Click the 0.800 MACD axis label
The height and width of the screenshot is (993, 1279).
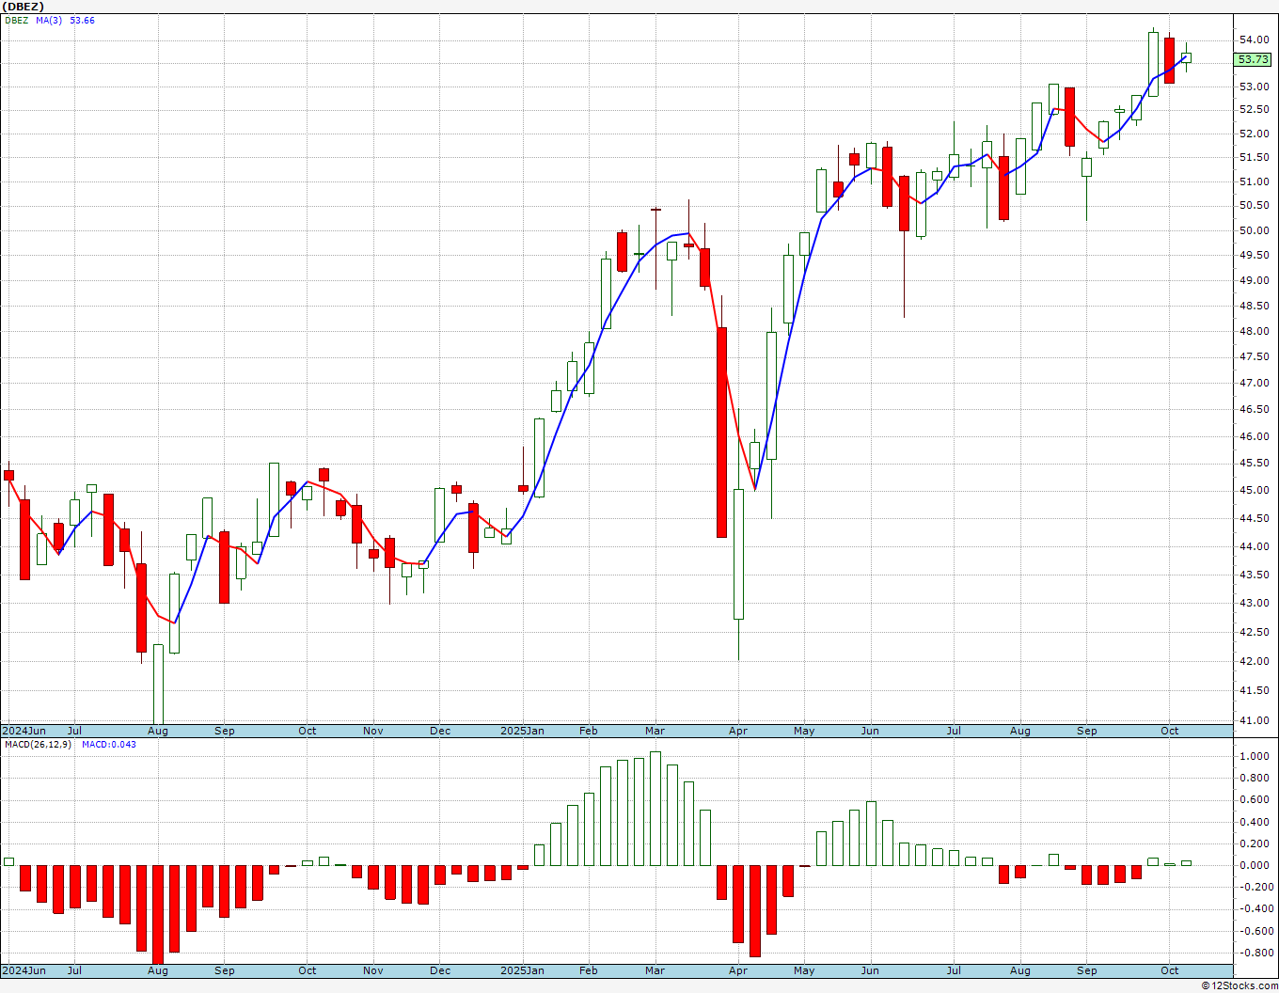(1254, 778)
